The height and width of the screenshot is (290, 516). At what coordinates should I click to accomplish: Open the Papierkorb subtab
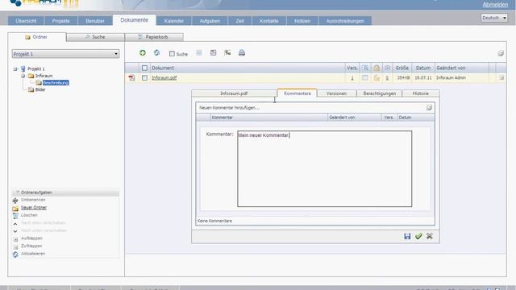coord(154,37)
